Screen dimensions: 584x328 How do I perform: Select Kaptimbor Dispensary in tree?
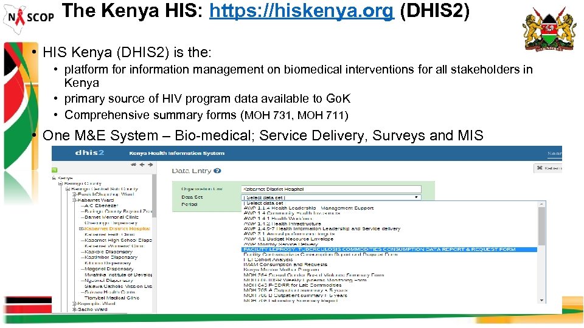click(111, 258)
